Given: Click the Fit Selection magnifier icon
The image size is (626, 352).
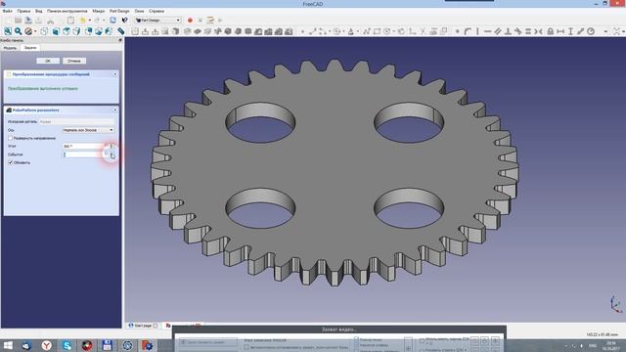Looking at the screenshot, I should point(18,31).
